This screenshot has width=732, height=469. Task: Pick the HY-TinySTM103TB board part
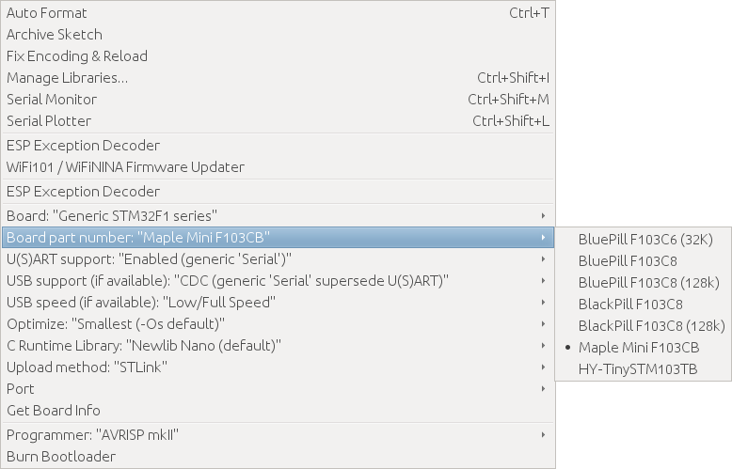(638, 369)
